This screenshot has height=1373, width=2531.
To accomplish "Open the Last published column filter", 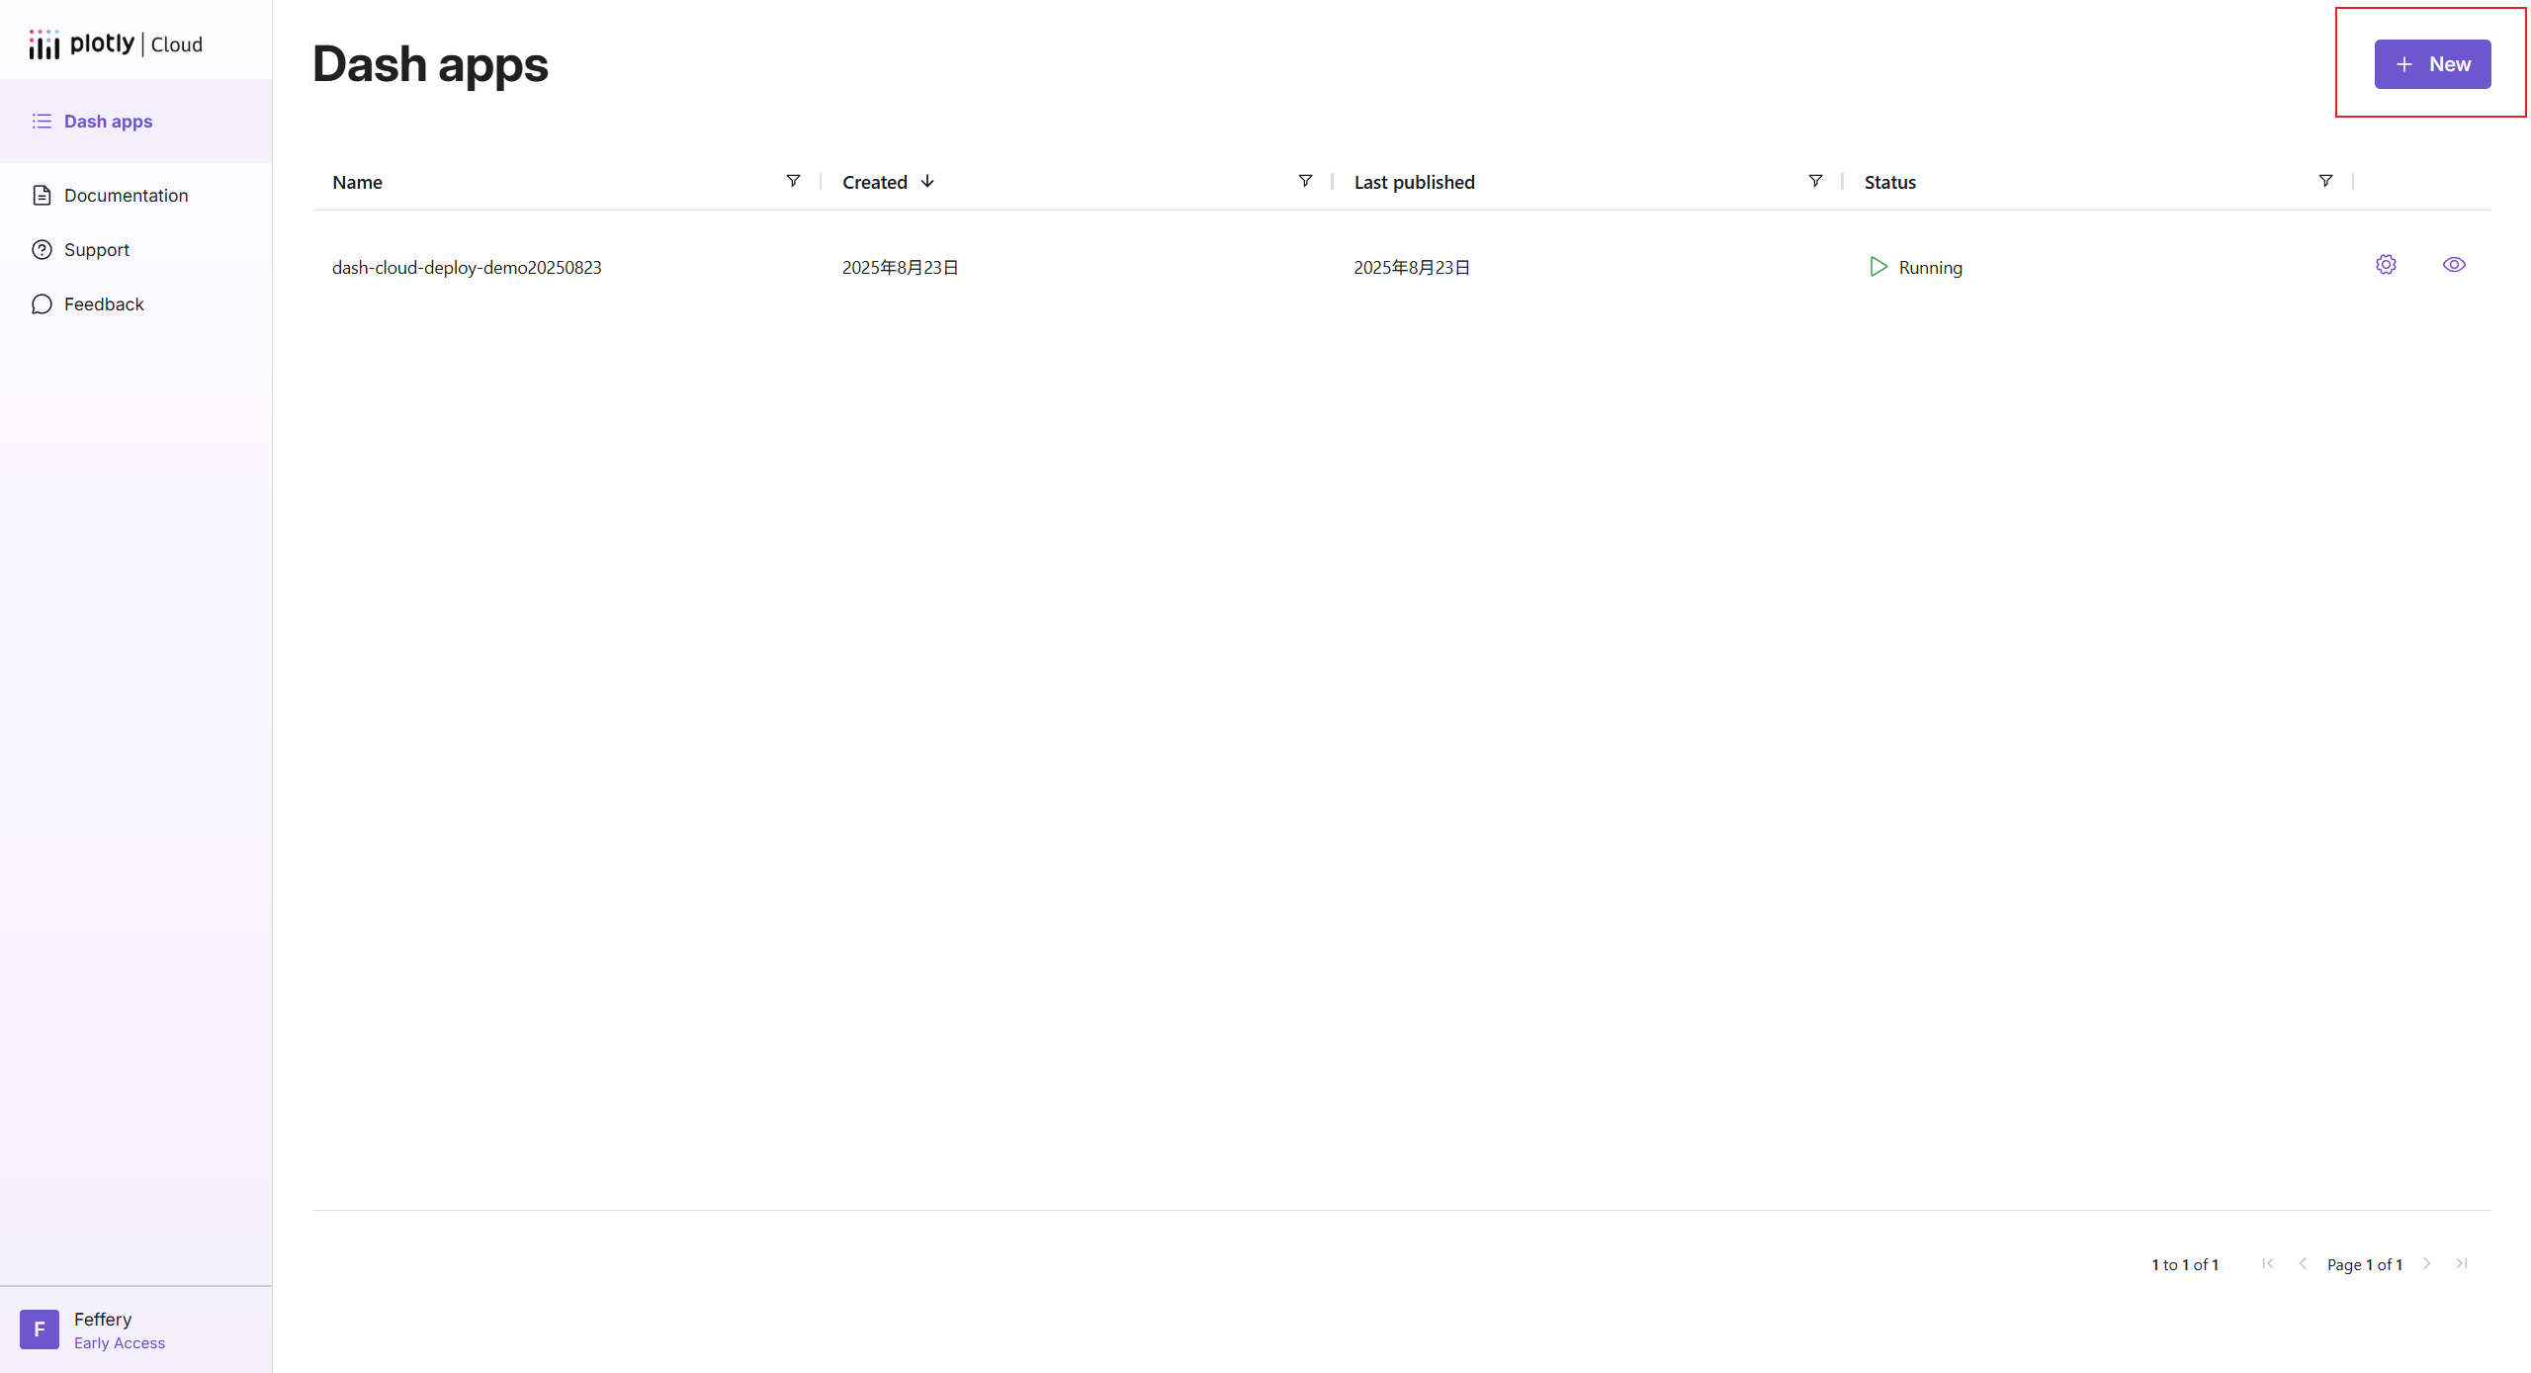I will pos(1815,181).
